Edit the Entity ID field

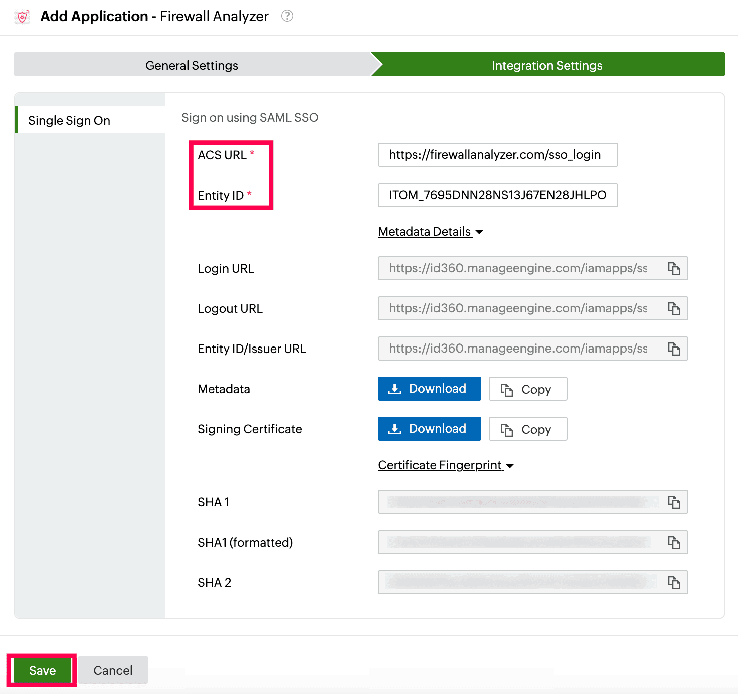click(497, 195)
